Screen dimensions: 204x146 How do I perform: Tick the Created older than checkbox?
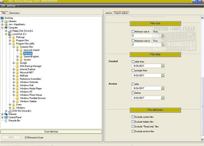click(133, 61)
